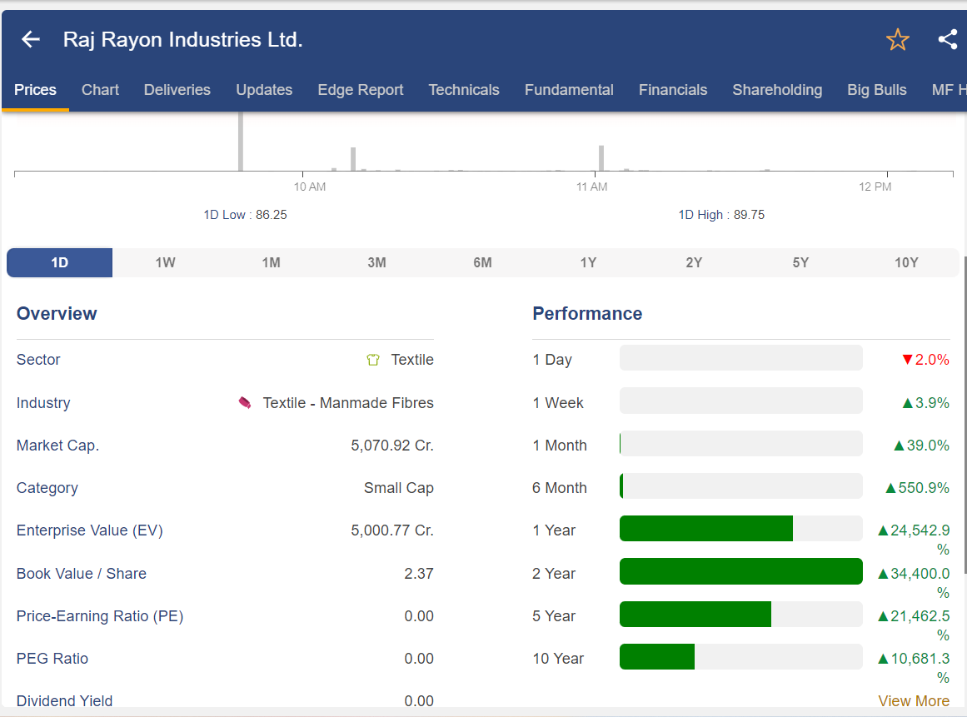The width and height of the screenshot is (967, 717).
Task: Open Textile - Manmade Fibres industry link
Action: pyautogui.click(x=348, y=403)
